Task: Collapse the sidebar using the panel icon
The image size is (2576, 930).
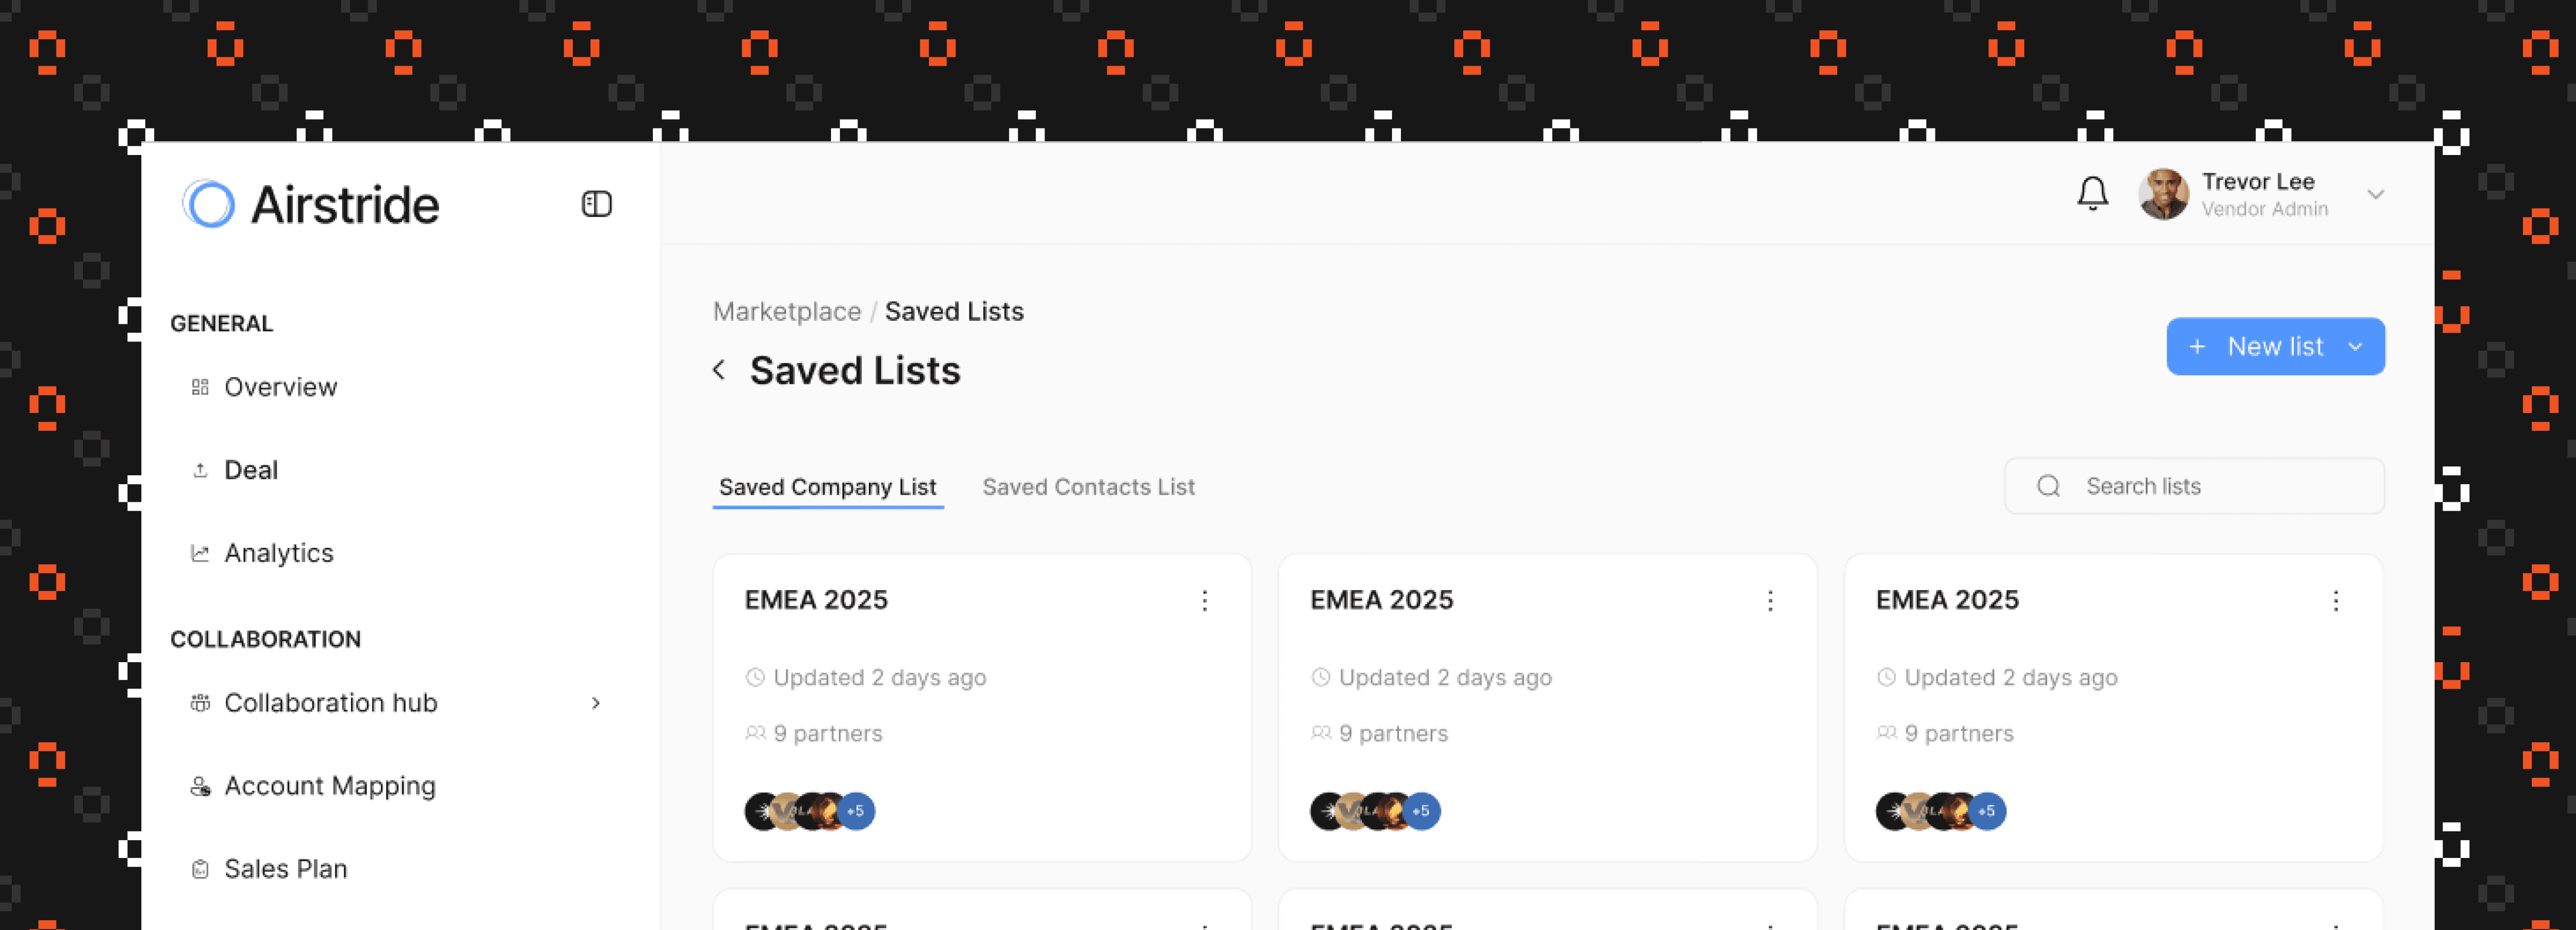Action: coord(597,204)
